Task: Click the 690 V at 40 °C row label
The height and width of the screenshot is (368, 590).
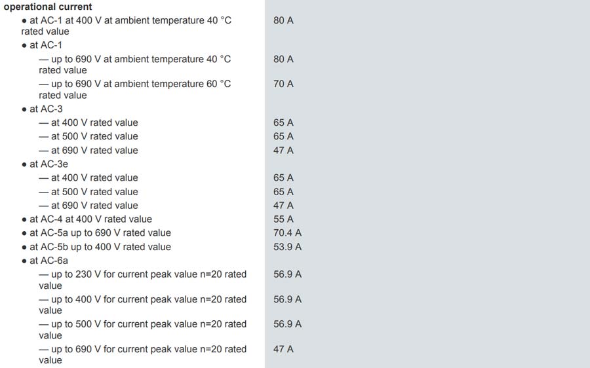Action: tap(134, 65)
